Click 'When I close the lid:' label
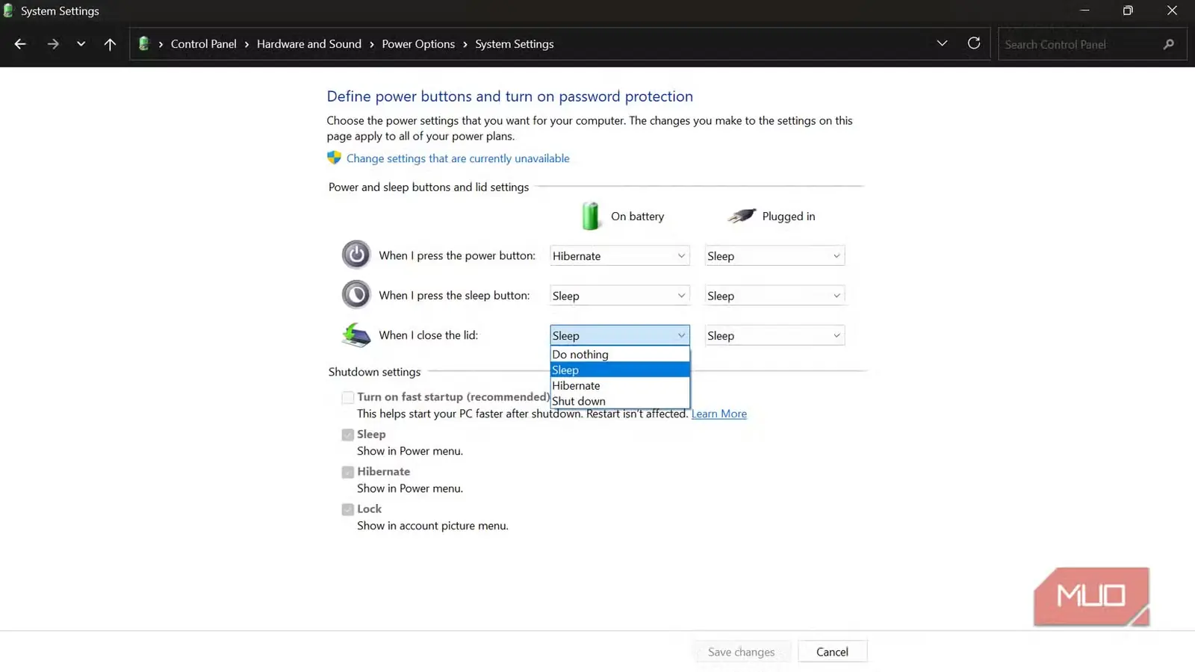 [x=428, y=335]
